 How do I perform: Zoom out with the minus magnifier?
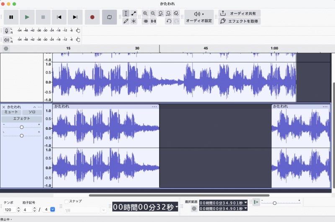tap(153, 13)
